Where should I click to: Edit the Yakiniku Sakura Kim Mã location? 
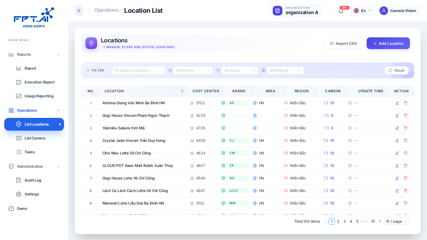[x=397, y=128]
